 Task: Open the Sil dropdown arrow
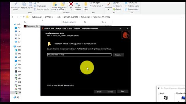pyautogui.click(x=71, y=10)
